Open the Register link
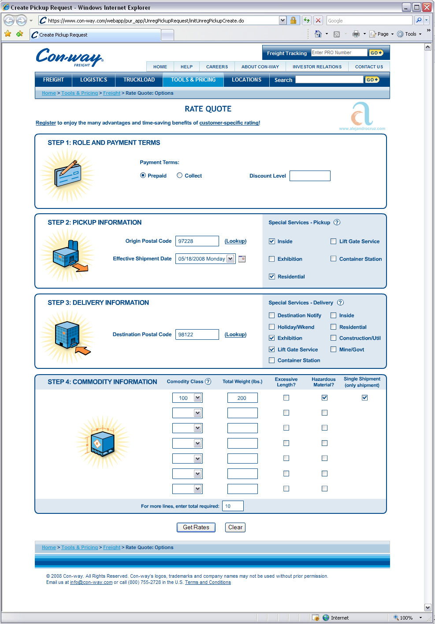This screenshot has height=624, width=435. point(46,123)
